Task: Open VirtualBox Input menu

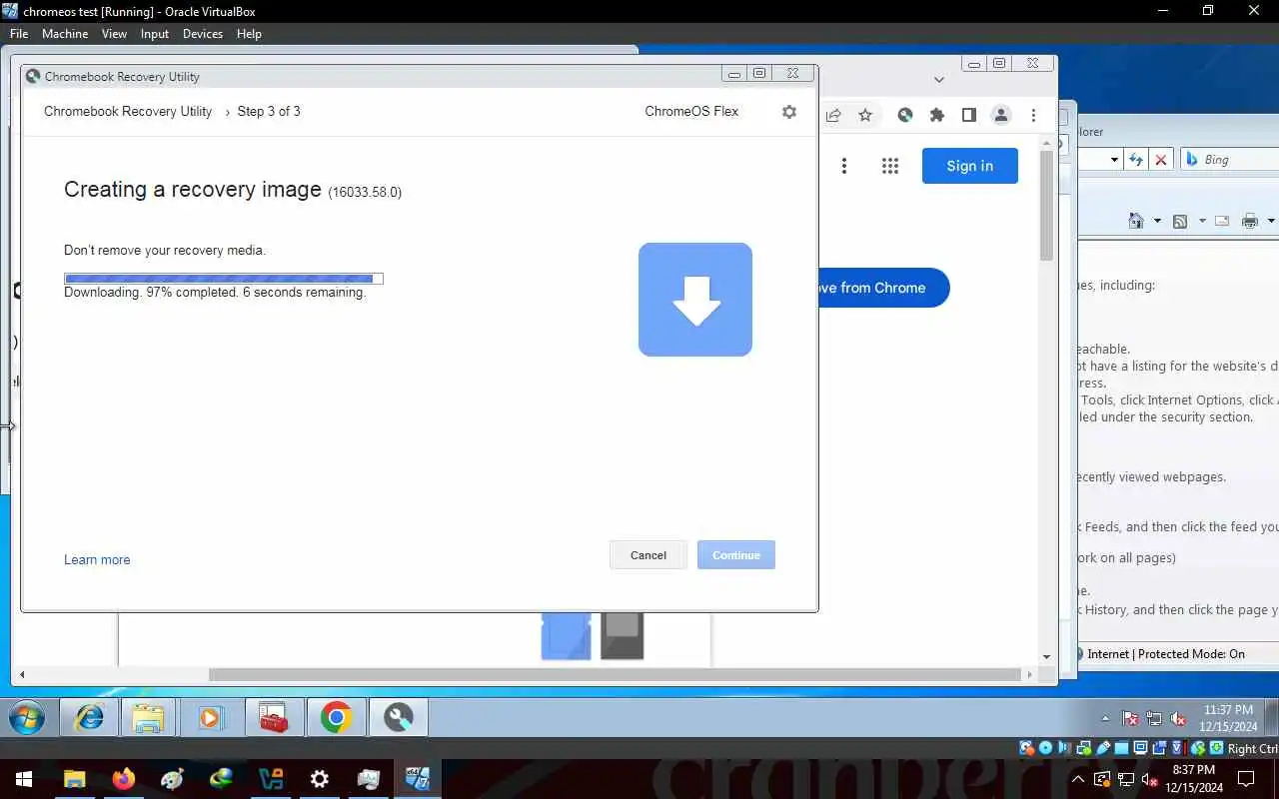Action: pyautogui.click(x=155, y=34)
